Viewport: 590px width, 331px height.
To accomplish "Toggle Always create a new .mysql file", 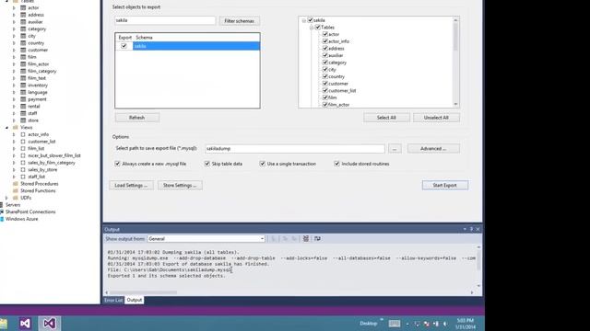I will pos(117,164).
